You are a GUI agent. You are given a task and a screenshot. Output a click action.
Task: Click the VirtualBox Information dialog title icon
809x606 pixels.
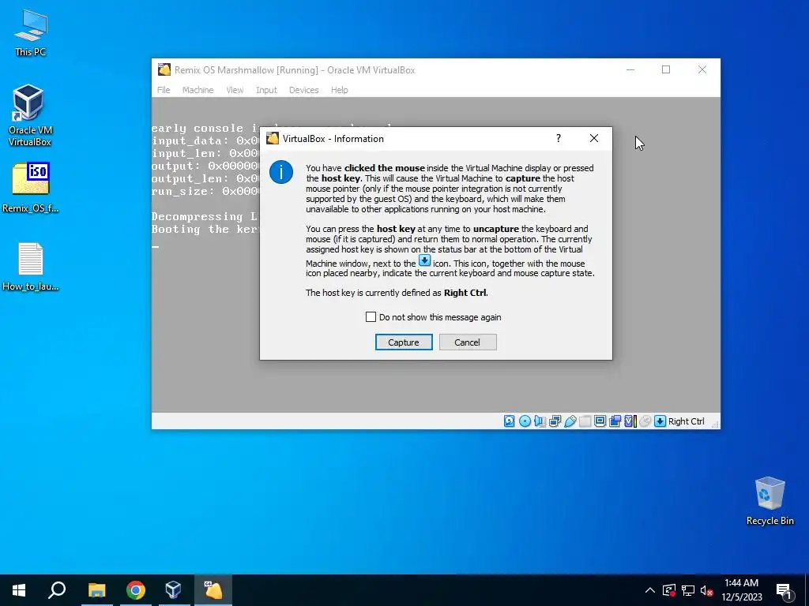[273, 138]
